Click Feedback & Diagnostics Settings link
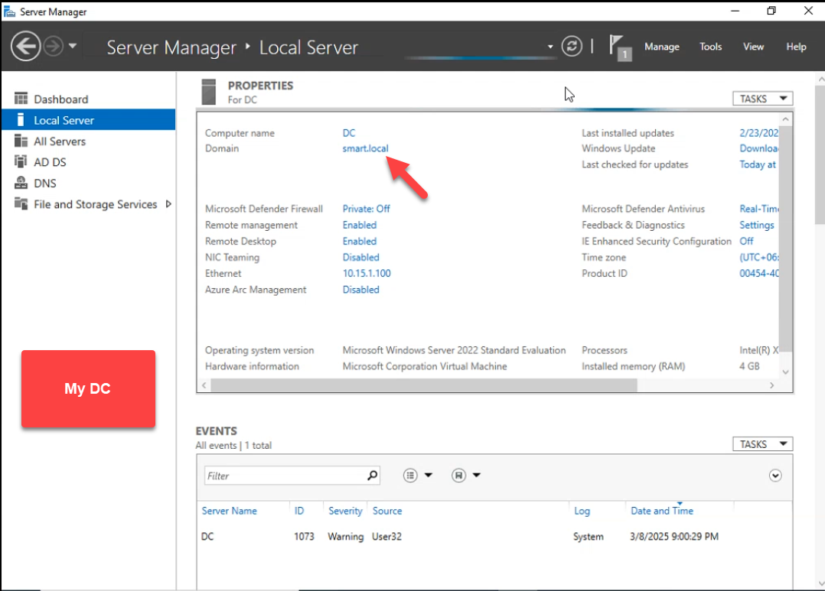This screenshot has width=825, height=591. point(757,225)
